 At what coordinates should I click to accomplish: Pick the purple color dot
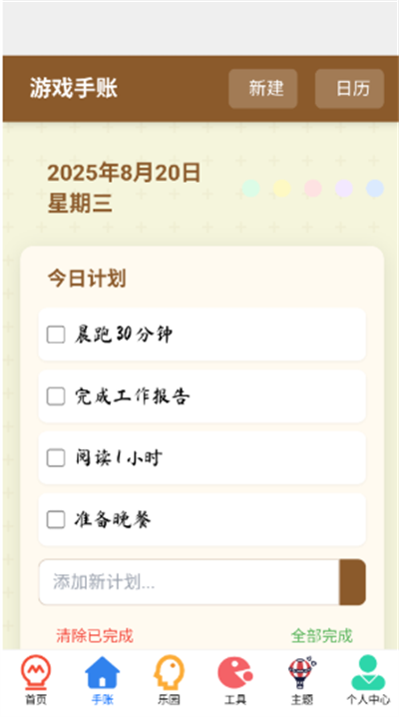344,188
